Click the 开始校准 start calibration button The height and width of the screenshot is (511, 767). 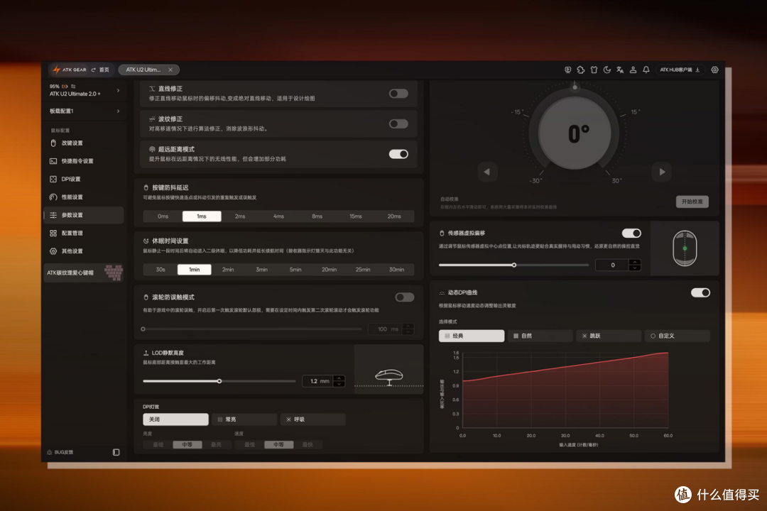coord(692,202)
